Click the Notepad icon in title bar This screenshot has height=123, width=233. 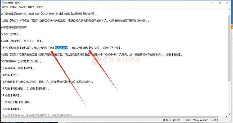click(3, 3)
